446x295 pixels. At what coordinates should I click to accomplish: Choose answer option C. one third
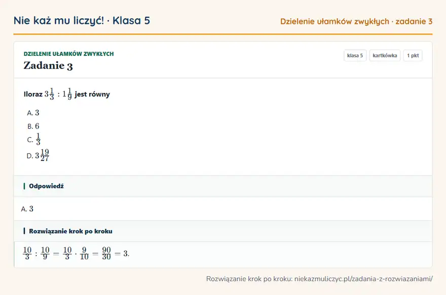[x=34, y=140]
